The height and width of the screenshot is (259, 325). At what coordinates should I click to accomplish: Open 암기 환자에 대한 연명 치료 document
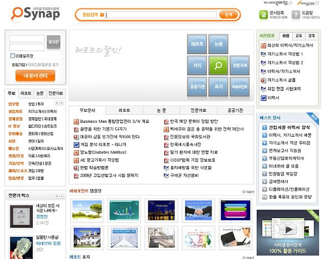194,152
